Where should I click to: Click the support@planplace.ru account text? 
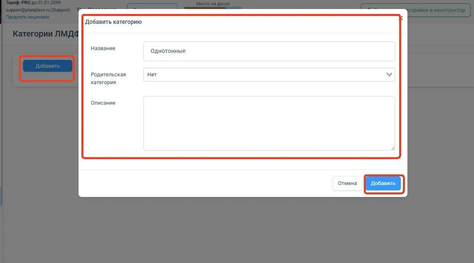coord(38,10)
